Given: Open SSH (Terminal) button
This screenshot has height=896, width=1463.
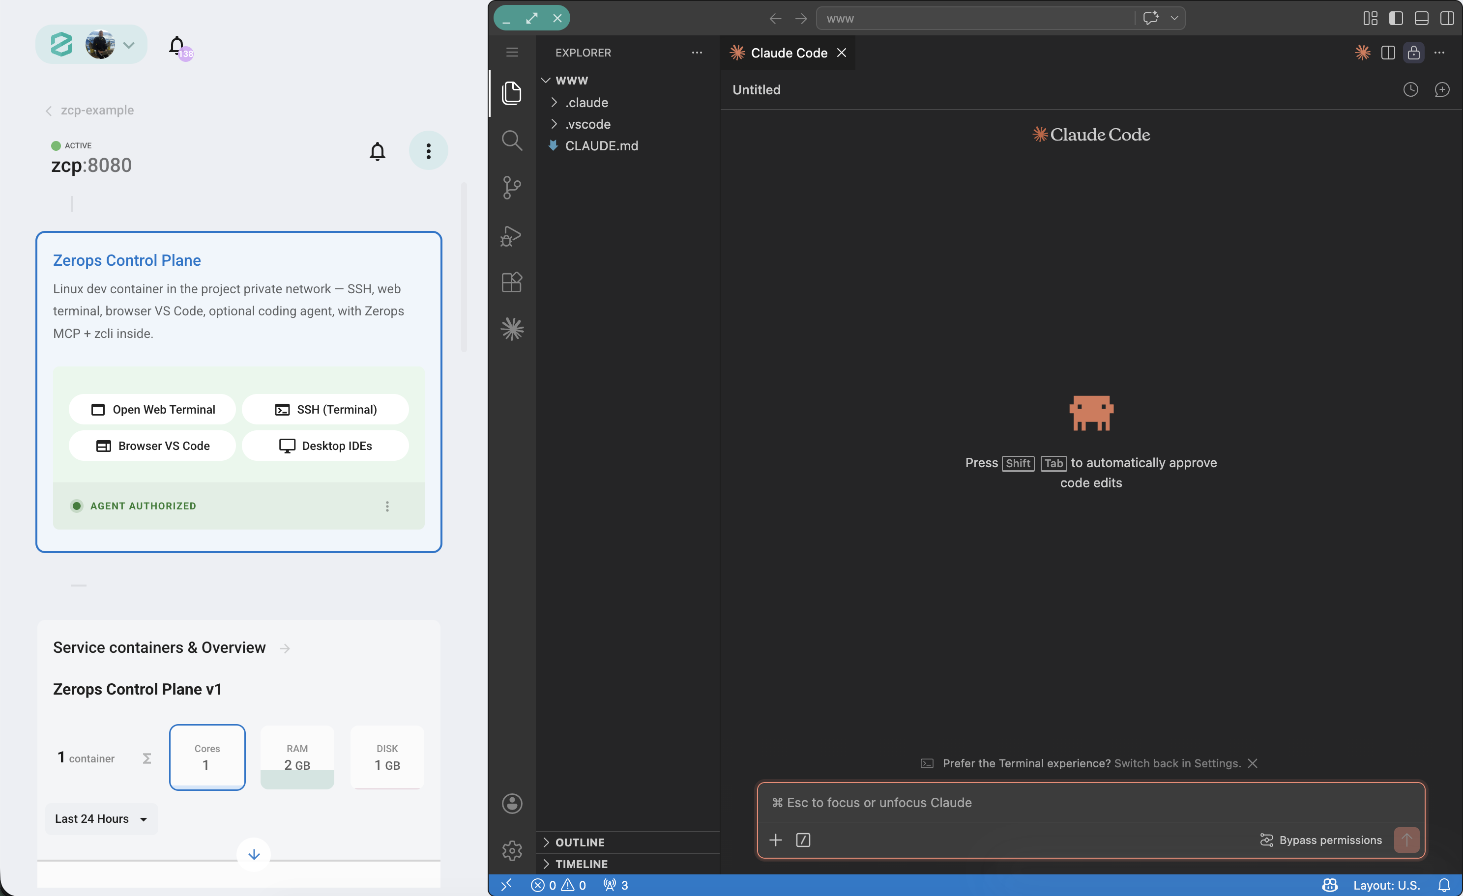Looking at the screenshot, I should tap(325, 409).
